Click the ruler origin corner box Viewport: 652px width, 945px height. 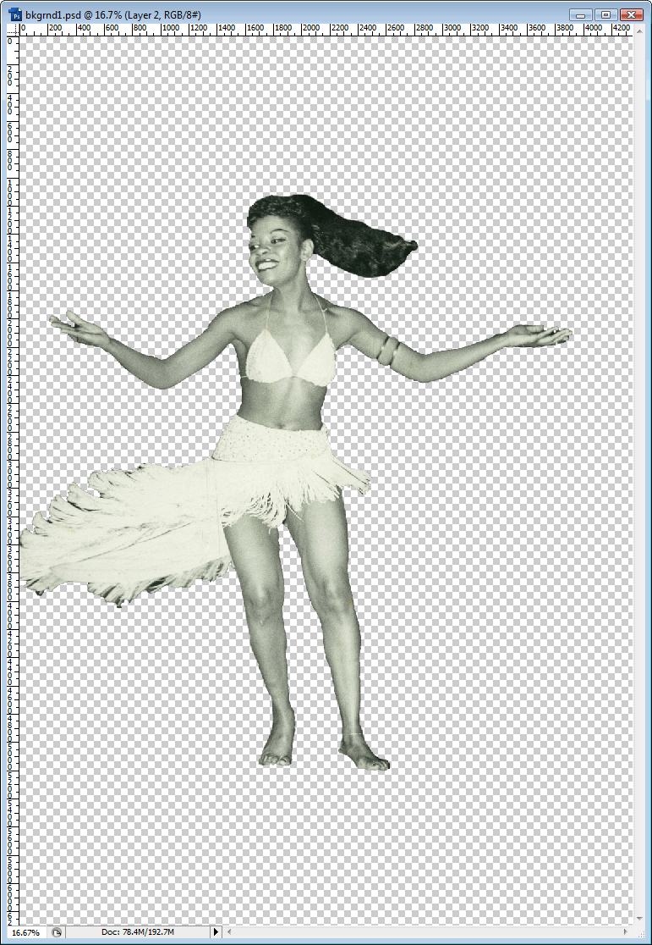[x=13, y=29]
